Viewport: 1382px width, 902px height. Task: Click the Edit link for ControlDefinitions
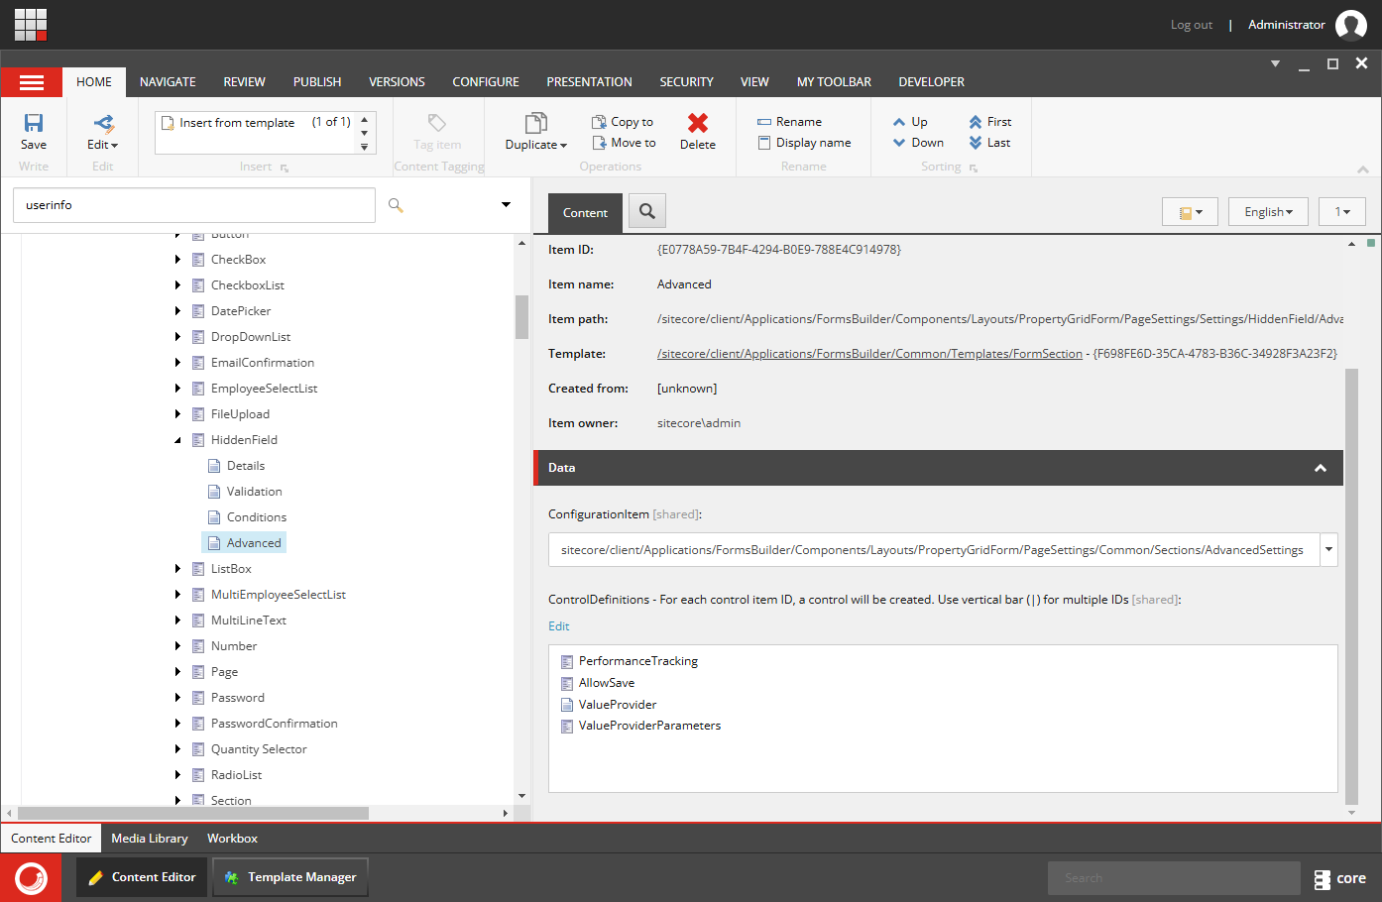pos(559,626)
